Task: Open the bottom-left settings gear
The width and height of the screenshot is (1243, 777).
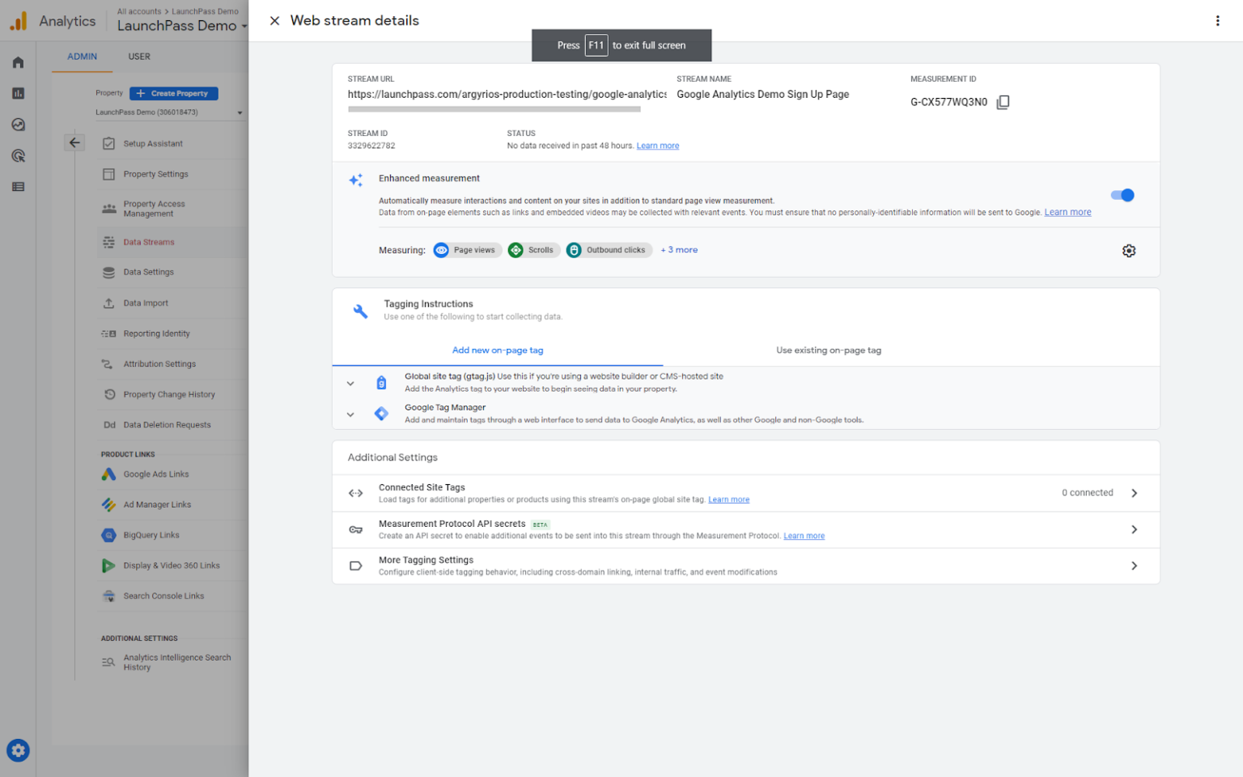Action: [18, 750]
